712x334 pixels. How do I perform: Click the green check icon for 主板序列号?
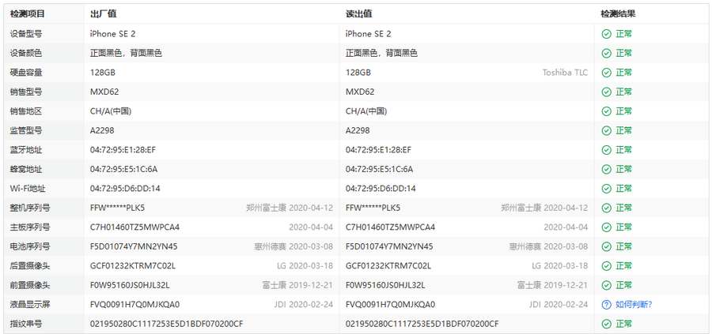[606, 227]
